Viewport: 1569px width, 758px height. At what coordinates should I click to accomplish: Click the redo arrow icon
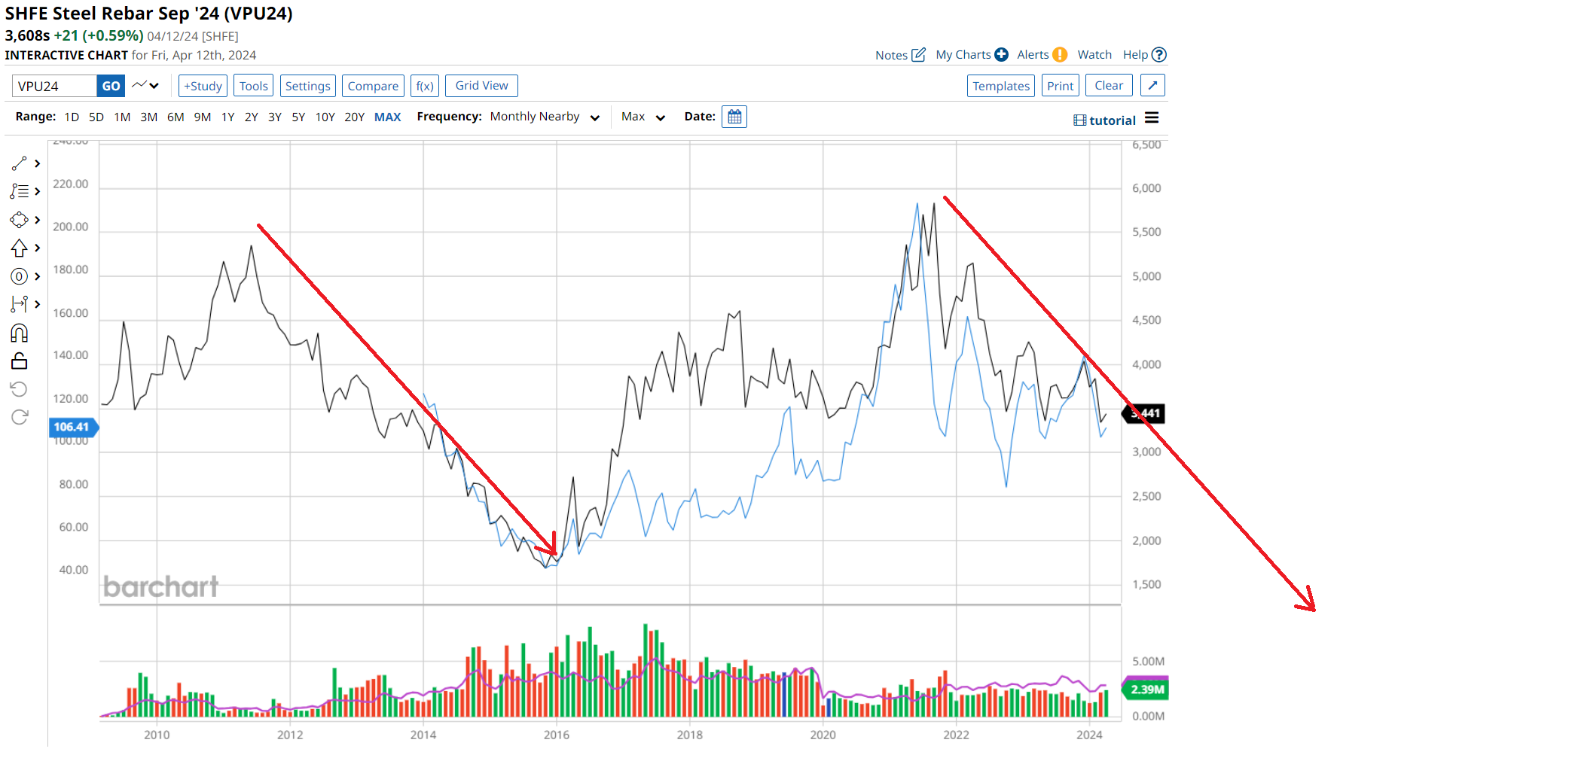pyautogui.click(x=20, y=417)
